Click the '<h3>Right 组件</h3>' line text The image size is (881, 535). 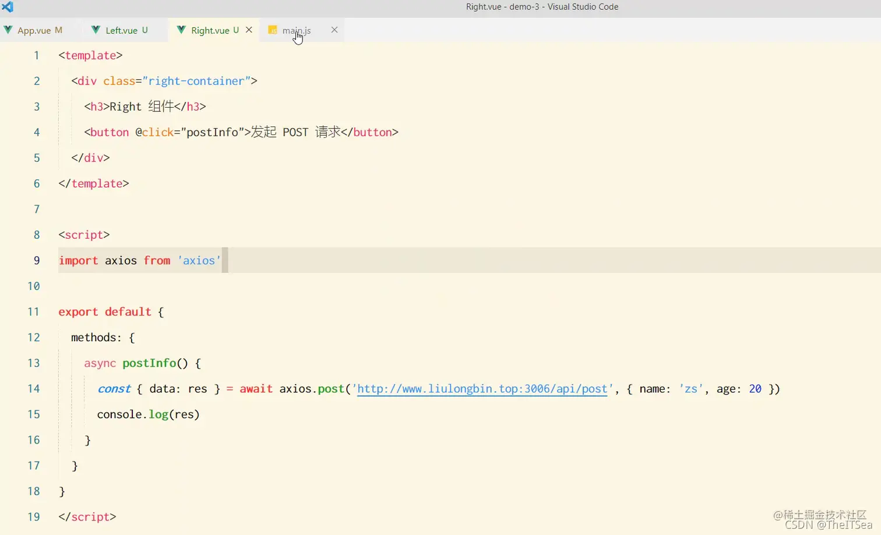[x=145, y=107]
